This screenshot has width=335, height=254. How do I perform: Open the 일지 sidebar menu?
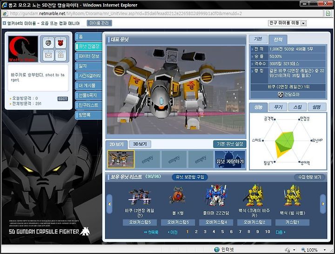(89, 66)
